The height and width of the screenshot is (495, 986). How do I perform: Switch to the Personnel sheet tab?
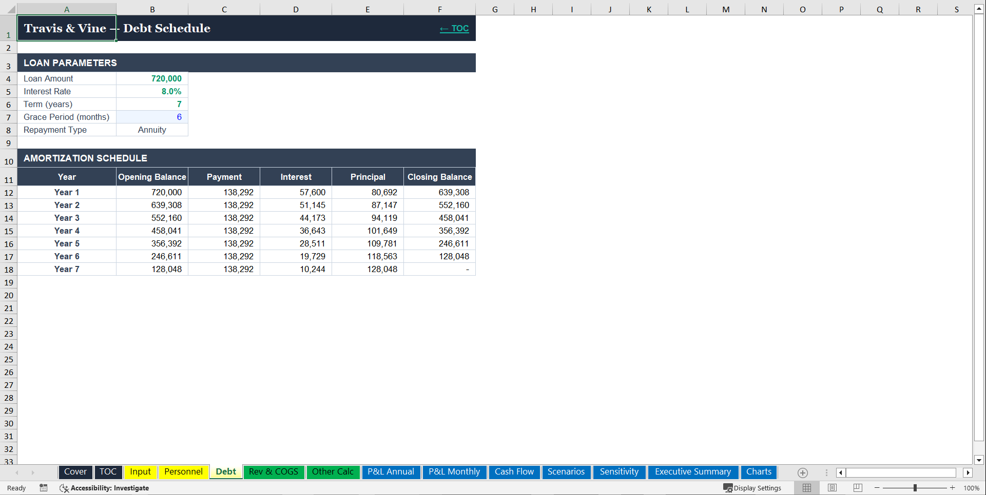coord(183,472)
